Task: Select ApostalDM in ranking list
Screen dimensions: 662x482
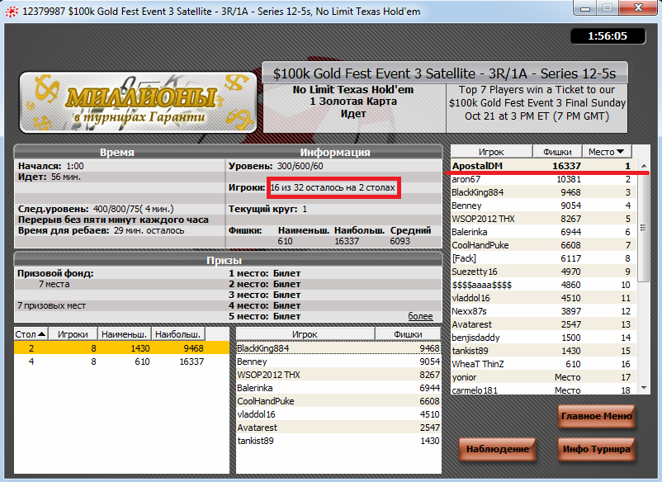Action: [543, 166]
